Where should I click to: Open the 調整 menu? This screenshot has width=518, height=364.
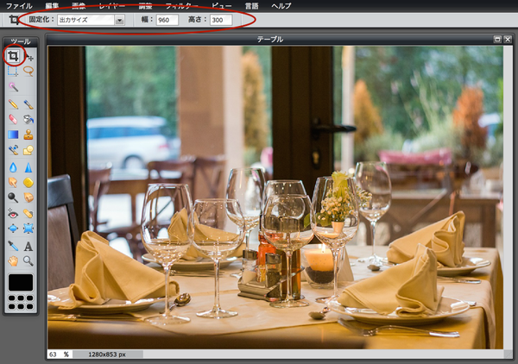click(145, 6)
